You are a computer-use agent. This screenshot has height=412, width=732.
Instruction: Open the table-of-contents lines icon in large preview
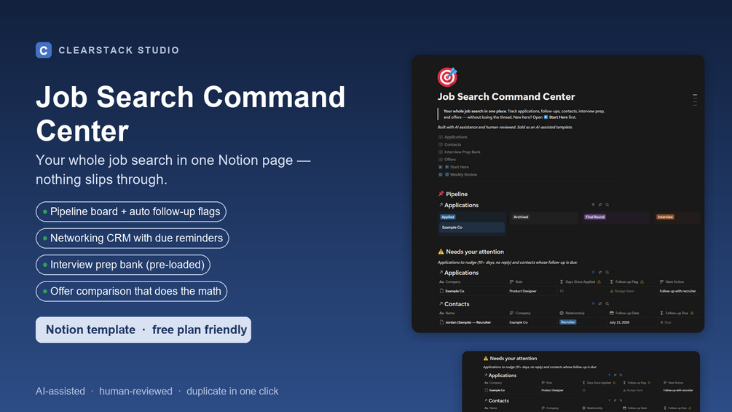point(695,99)
